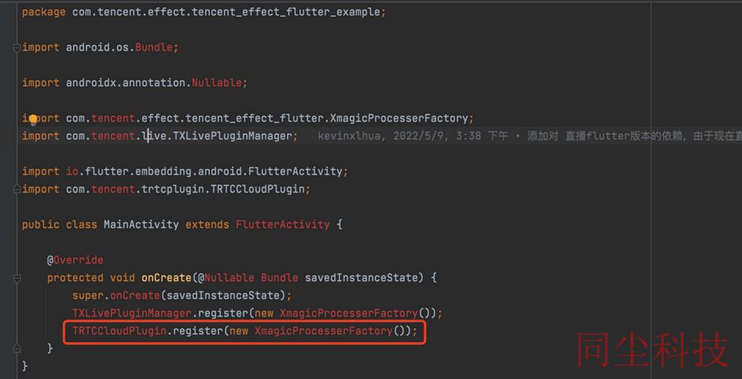Click TRTCCloudPlugin in the register call
This screenshot has width=742, height=379.
[x=119, y=332]
